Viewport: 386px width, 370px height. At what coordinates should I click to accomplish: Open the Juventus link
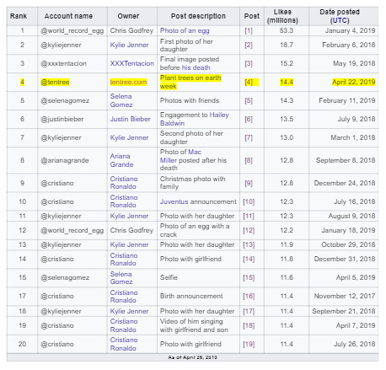click(x=174, y=201)
